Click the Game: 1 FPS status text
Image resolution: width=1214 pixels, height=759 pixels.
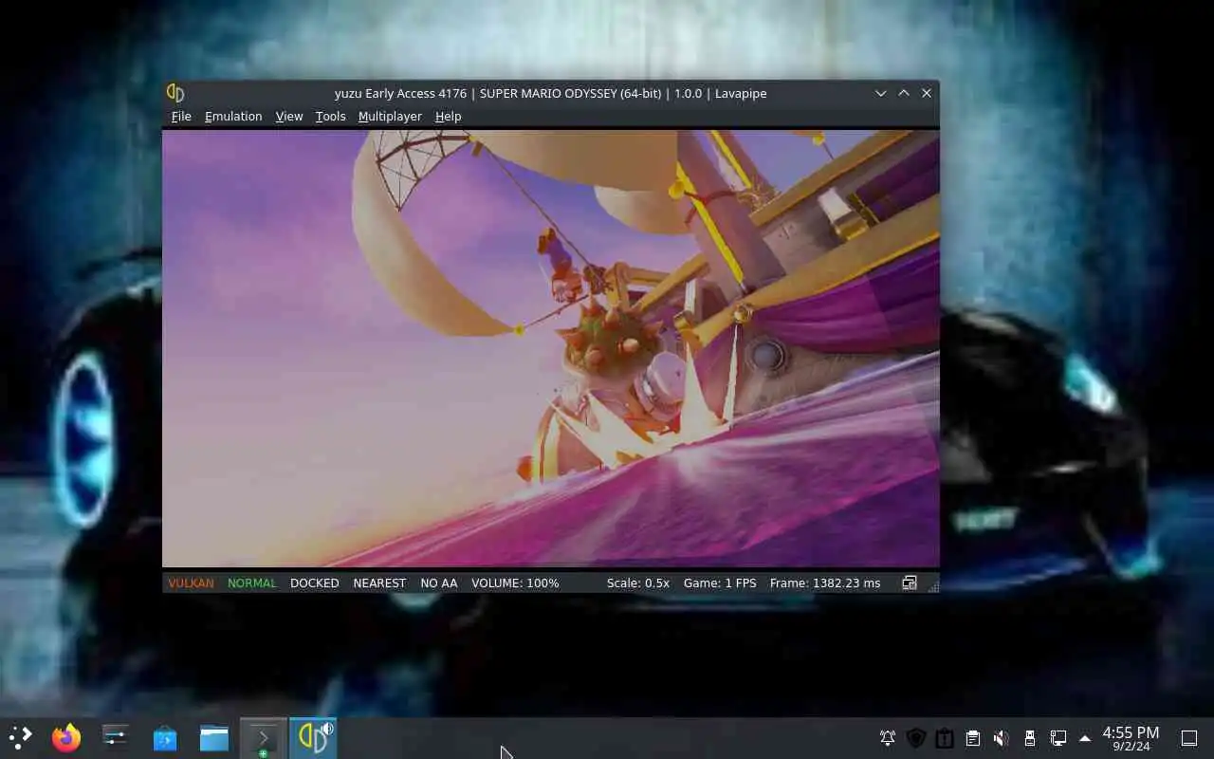(x=720, y=583)
